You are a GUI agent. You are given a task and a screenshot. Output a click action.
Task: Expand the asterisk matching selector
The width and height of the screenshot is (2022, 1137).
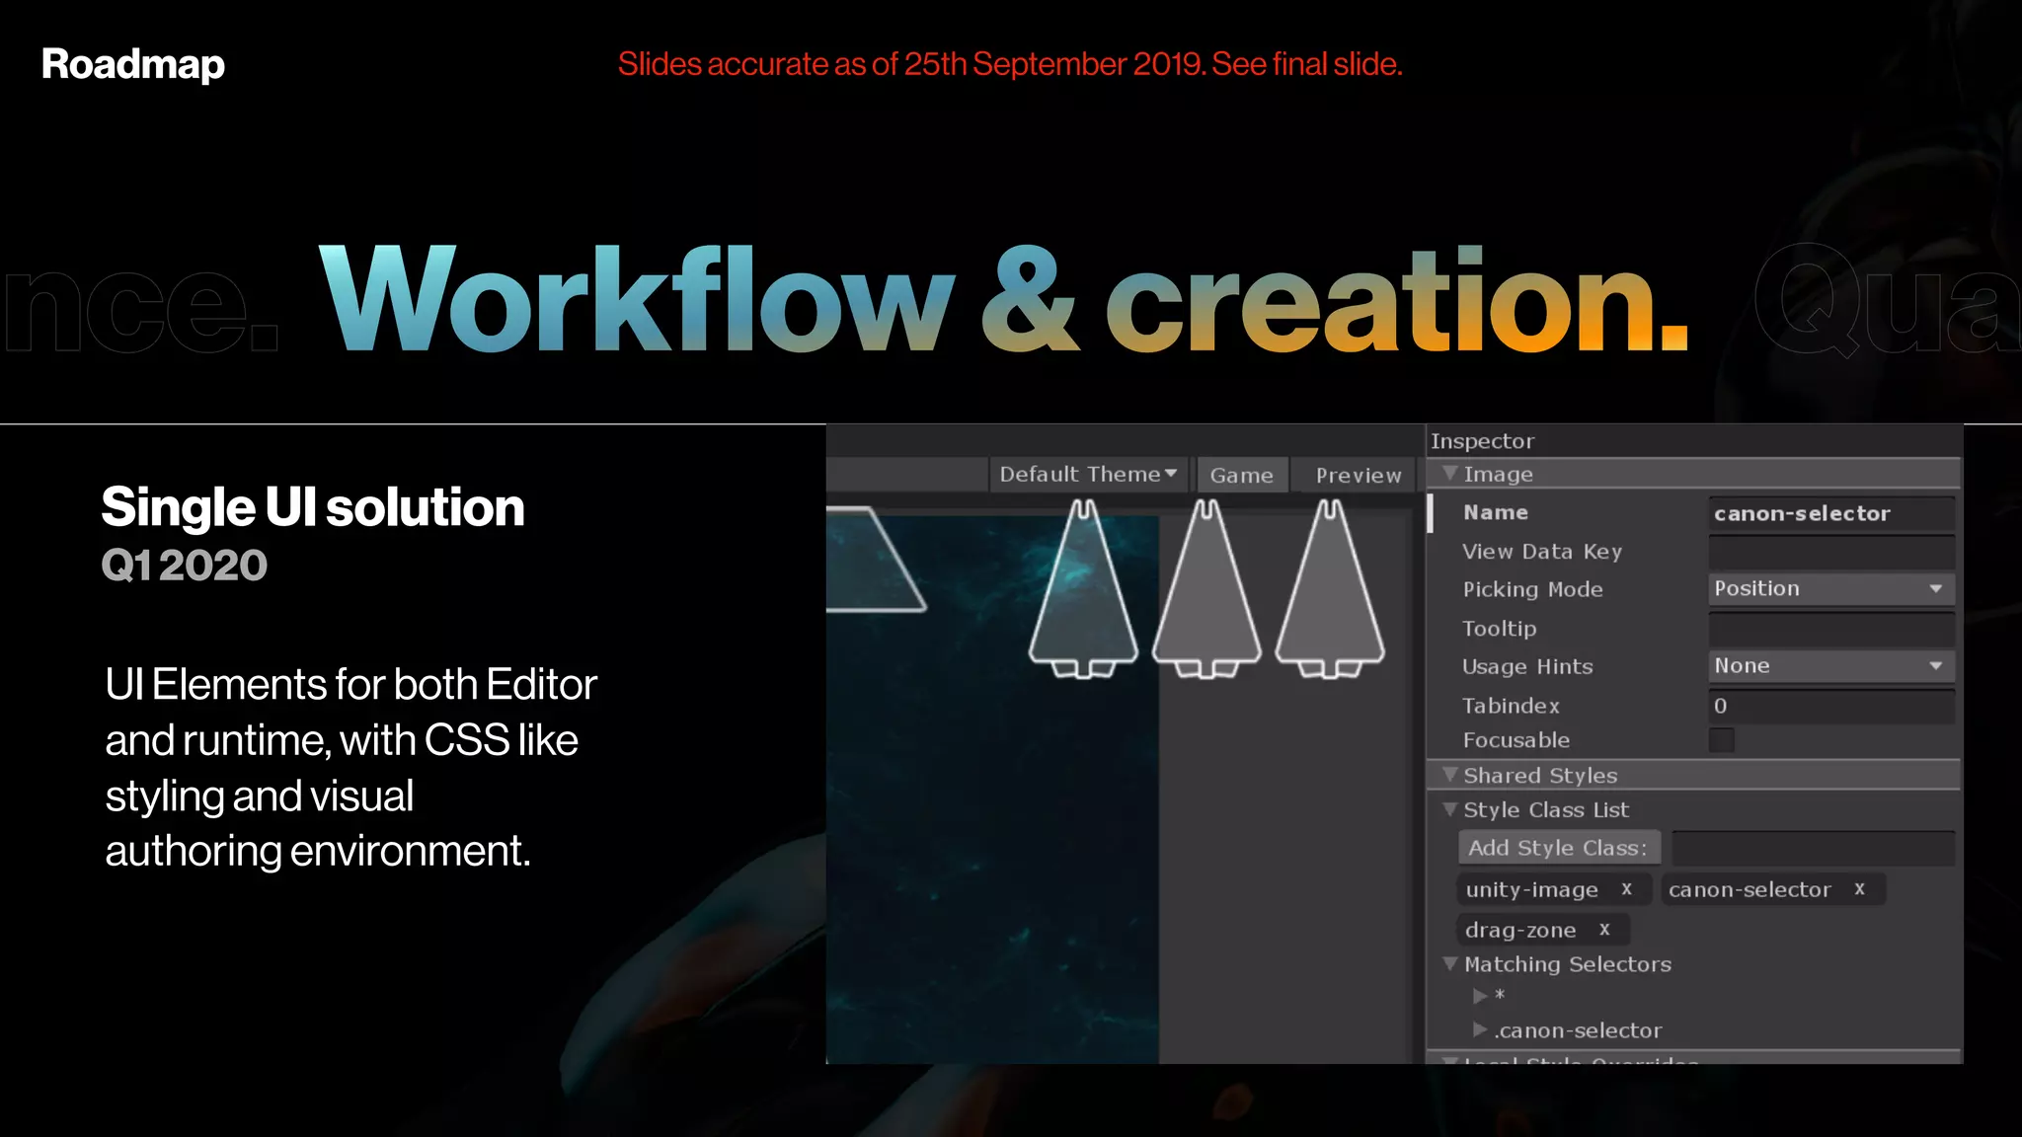(1479, 996)
